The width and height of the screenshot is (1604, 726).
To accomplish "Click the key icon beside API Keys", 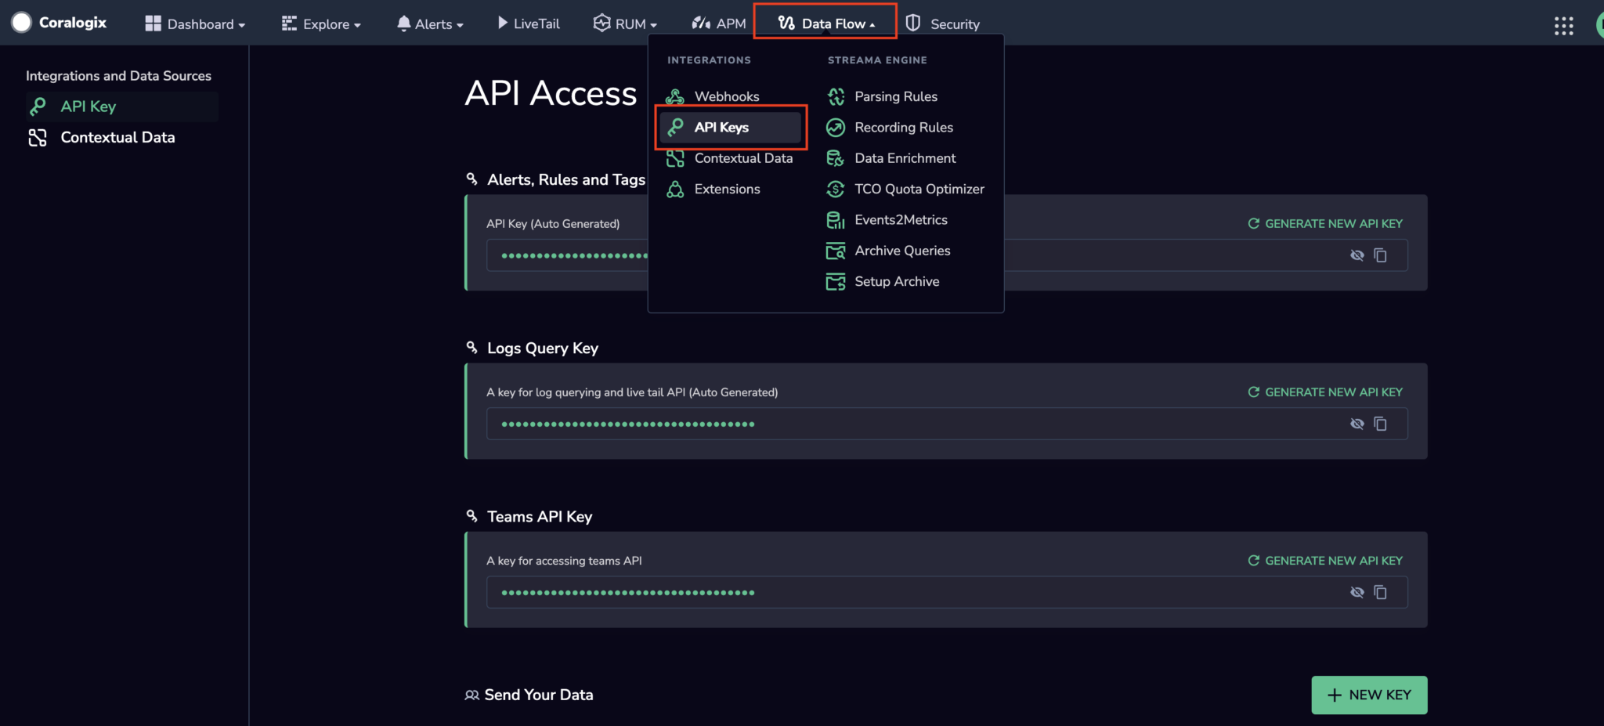I will coord(676,127).
